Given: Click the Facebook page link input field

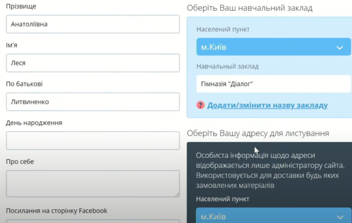Looking at the screenshot, I should point(93,221).
